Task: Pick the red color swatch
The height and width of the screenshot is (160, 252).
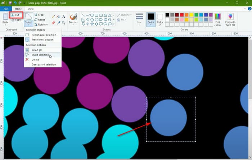Action: [182, 15]
